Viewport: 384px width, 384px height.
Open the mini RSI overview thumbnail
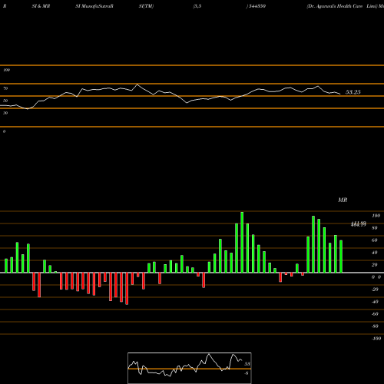pos(190,368)
